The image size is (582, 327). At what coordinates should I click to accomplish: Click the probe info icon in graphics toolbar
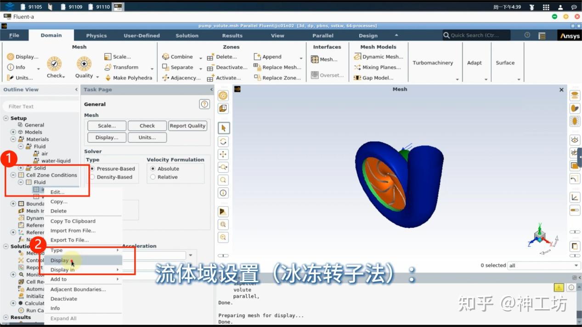point(223,193)
